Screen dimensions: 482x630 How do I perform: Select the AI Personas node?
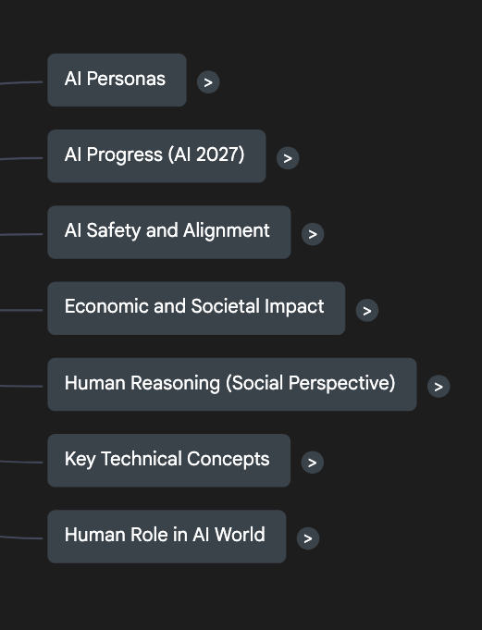(x=117, y=80)
